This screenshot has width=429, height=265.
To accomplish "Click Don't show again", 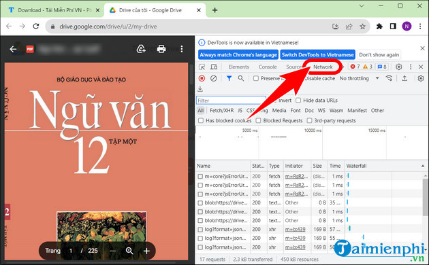I will (x=379, y=55).
